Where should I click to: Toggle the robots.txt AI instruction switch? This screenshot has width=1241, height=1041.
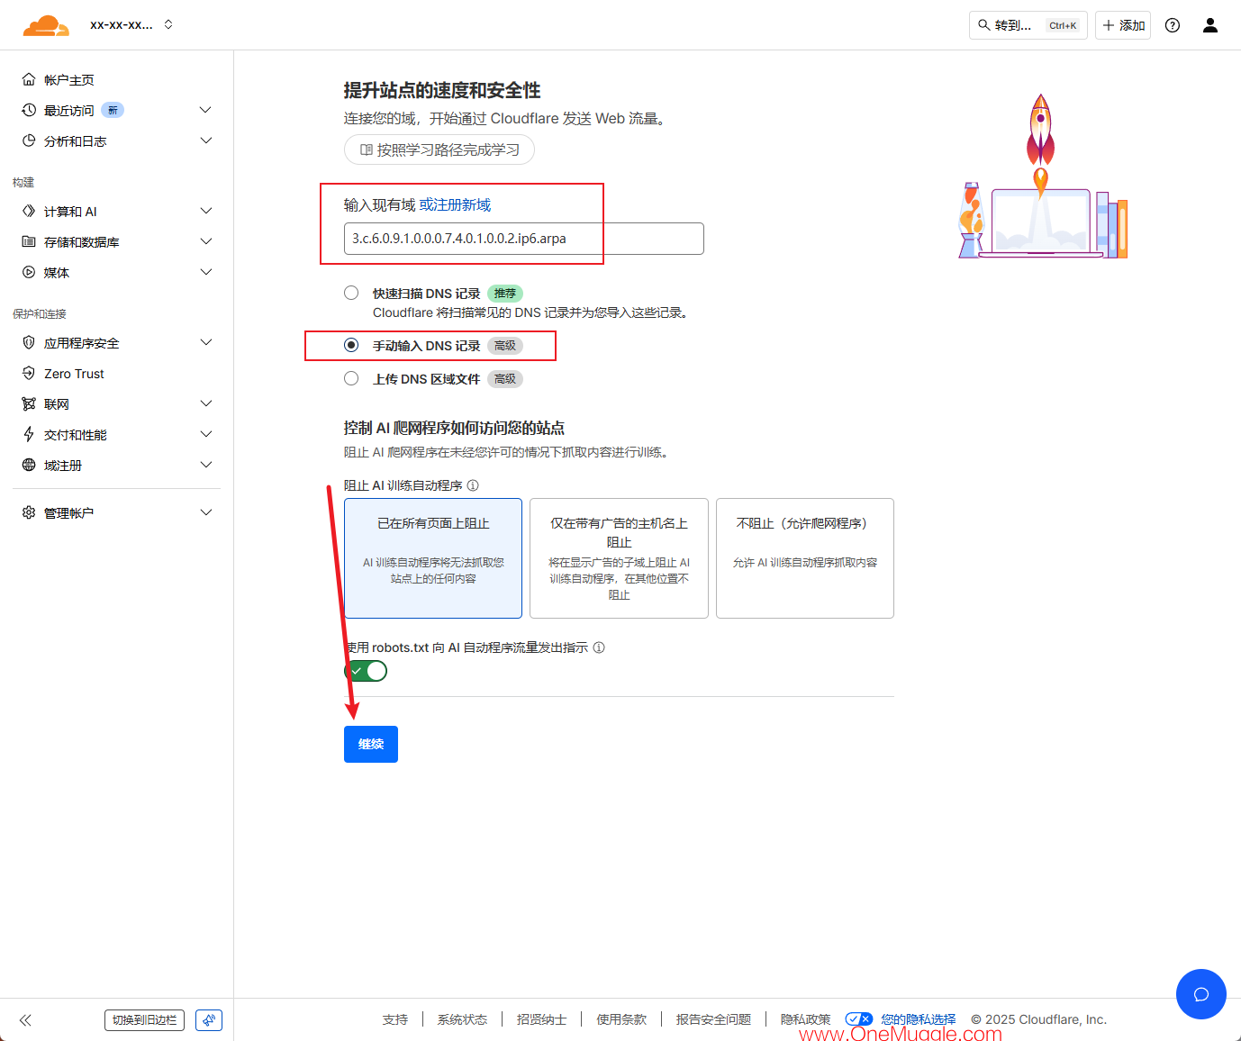366,671
